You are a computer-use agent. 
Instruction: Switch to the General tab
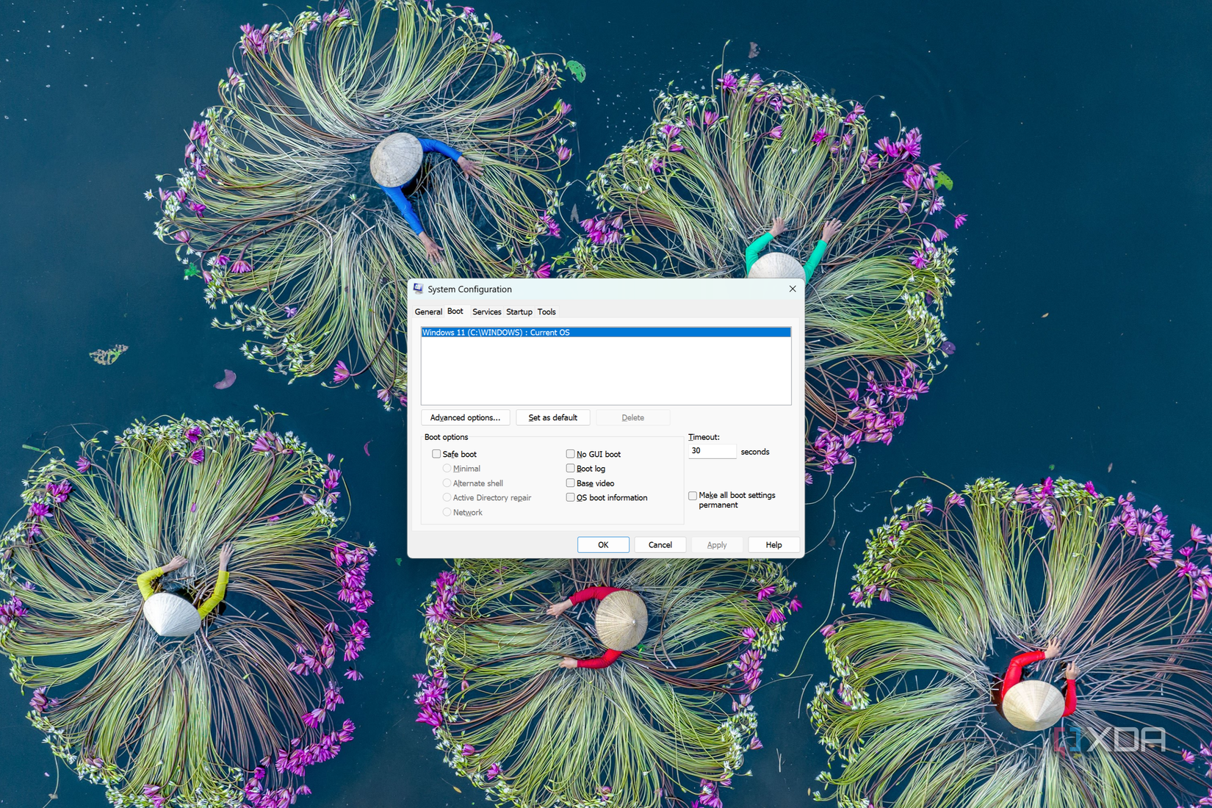(x=428, y=311)
